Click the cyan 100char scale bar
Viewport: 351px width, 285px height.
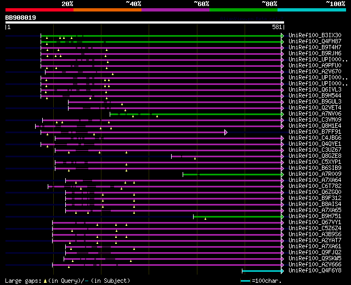(245, 281)
